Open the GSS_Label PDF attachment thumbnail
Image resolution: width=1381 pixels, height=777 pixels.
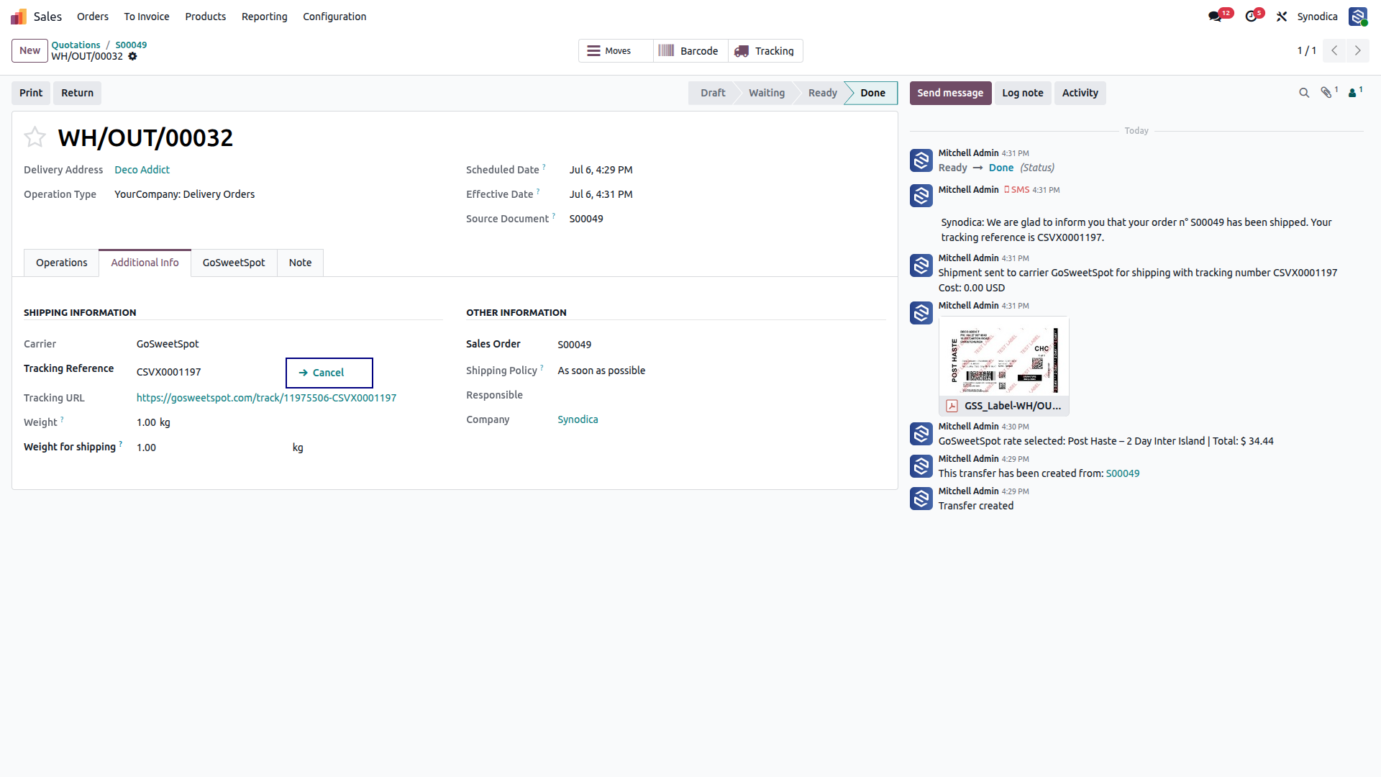1004,366
